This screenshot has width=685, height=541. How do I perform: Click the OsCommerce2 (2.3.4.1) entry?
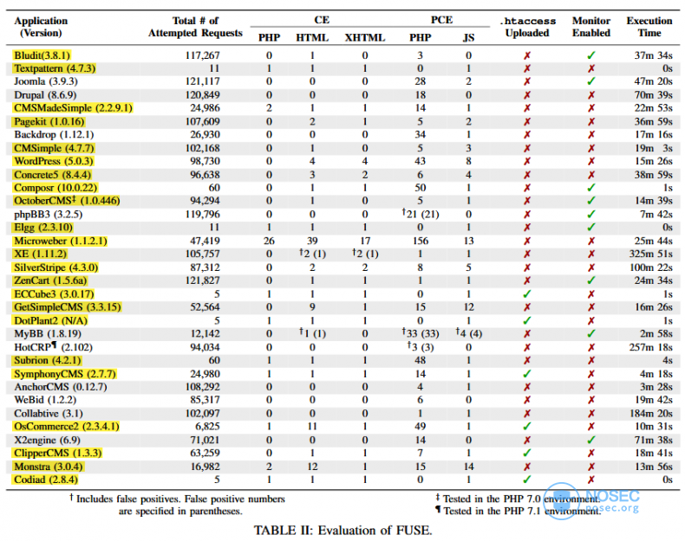pos(67,427)
